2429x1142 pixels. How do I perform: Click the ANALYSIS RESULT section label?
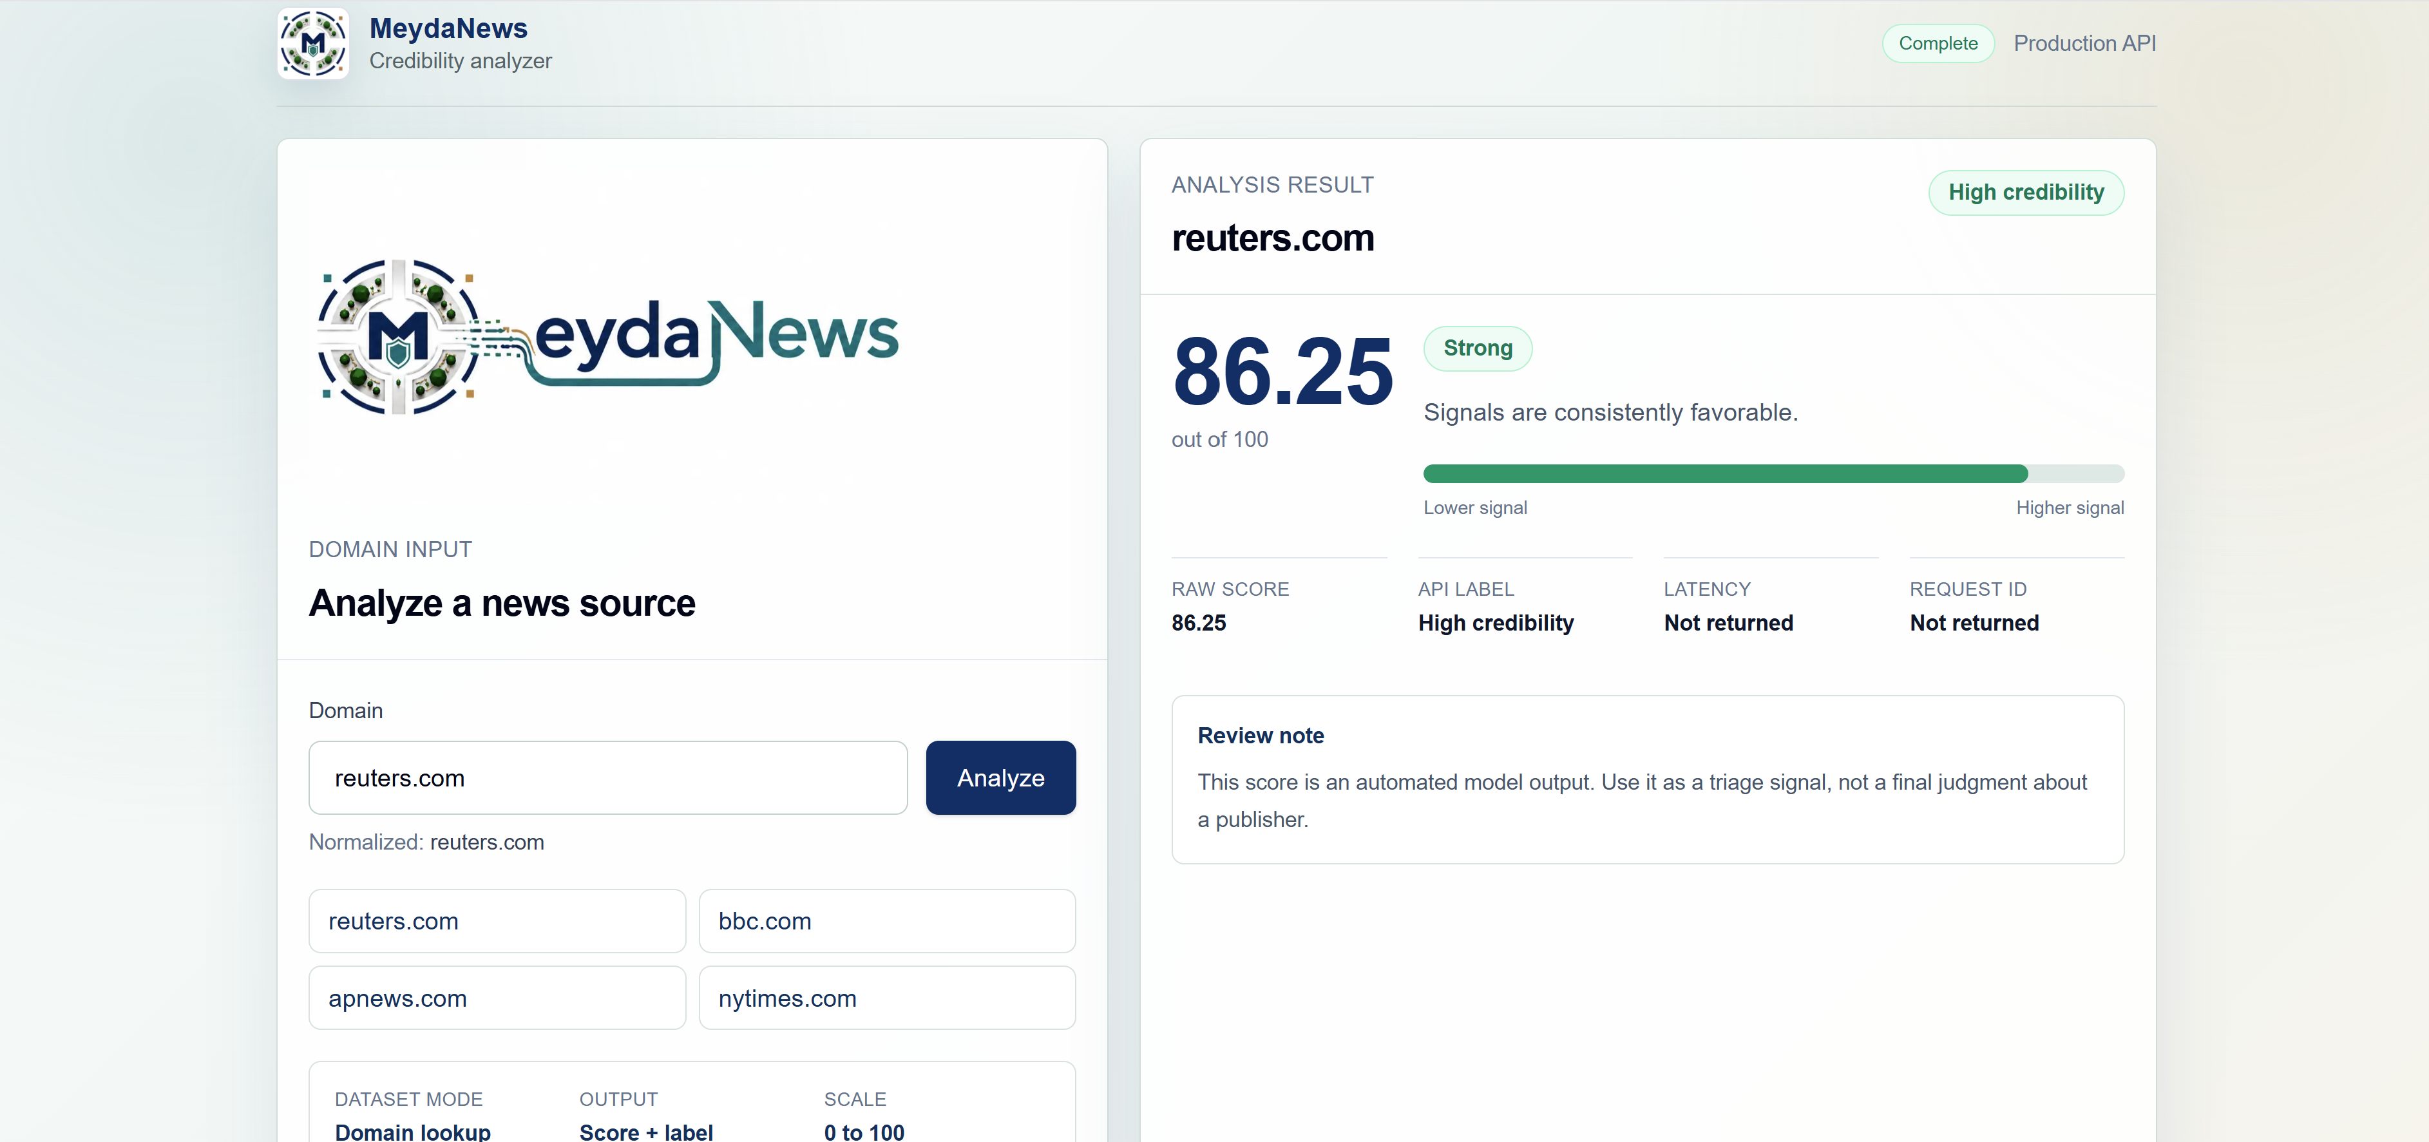1272,185
